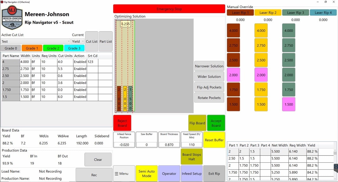Toggle the cyan Grade 3 button
338x182 pixels.
tap(74, 48)
